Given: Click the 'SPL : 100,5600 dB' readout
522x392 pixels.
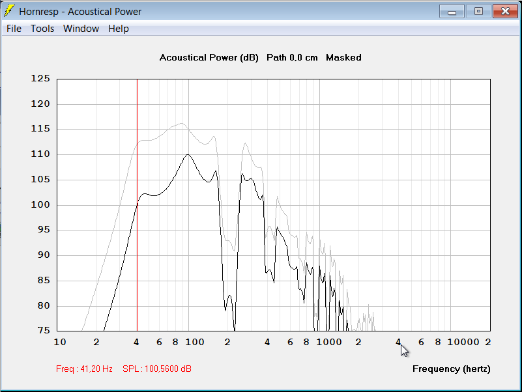Looking at the screenshot, I should click(157, 369).
